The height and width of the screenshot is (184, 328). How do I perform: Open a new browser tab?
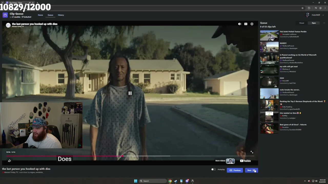click(x=37, y=3)
